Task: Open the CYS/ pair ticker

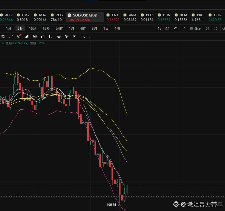Action: tap(23, 17)
